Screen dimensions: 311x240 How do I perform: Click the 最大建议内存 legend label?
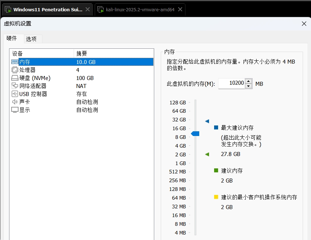pyautogui.click(x=237, y=128)
